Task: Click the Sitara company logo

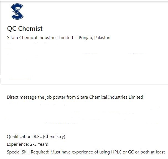Action: point(17,12)
